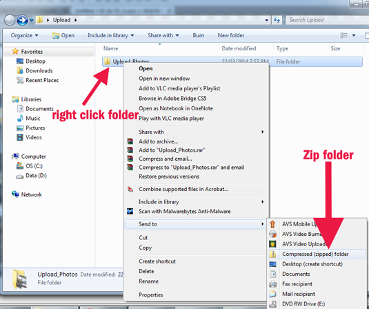369x309 pixels.
Task: Click the Compressed (zipped) folder icon
Action: click(272, 254)
